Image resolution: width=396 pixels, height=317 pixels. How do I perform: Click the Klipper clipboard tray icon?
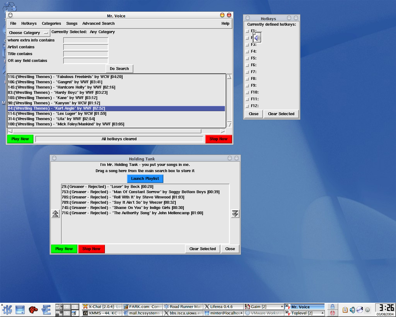pos(345,310)
